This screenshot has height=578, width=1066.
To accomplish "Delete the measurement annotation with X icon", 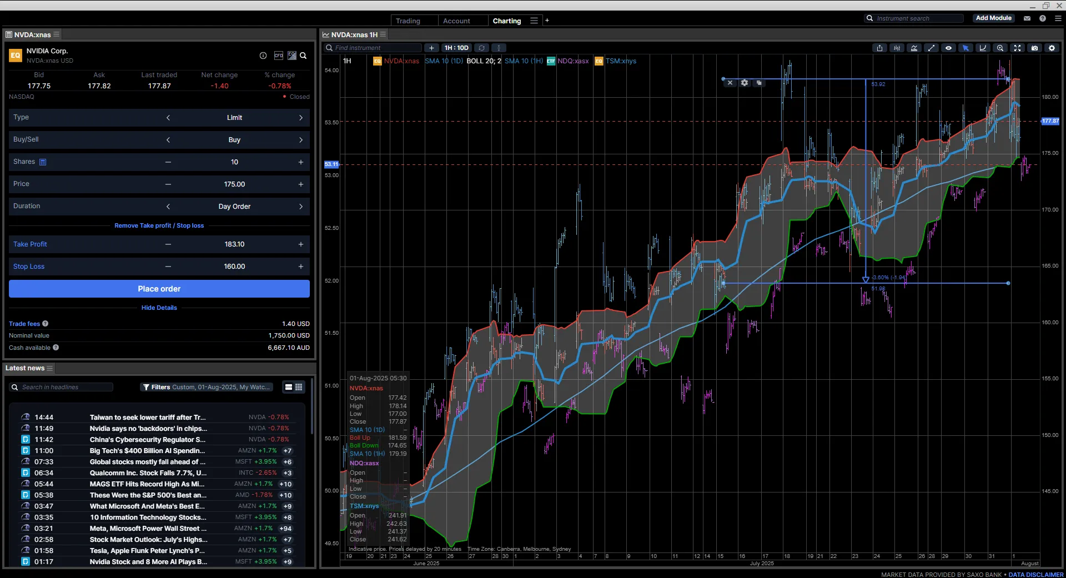I will (730, 83).
